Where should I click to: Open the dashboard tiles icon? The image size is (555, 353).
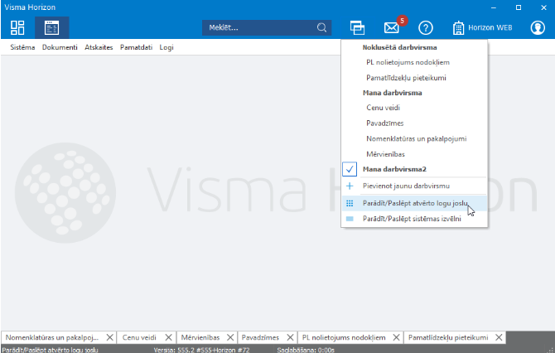(17, 27)
